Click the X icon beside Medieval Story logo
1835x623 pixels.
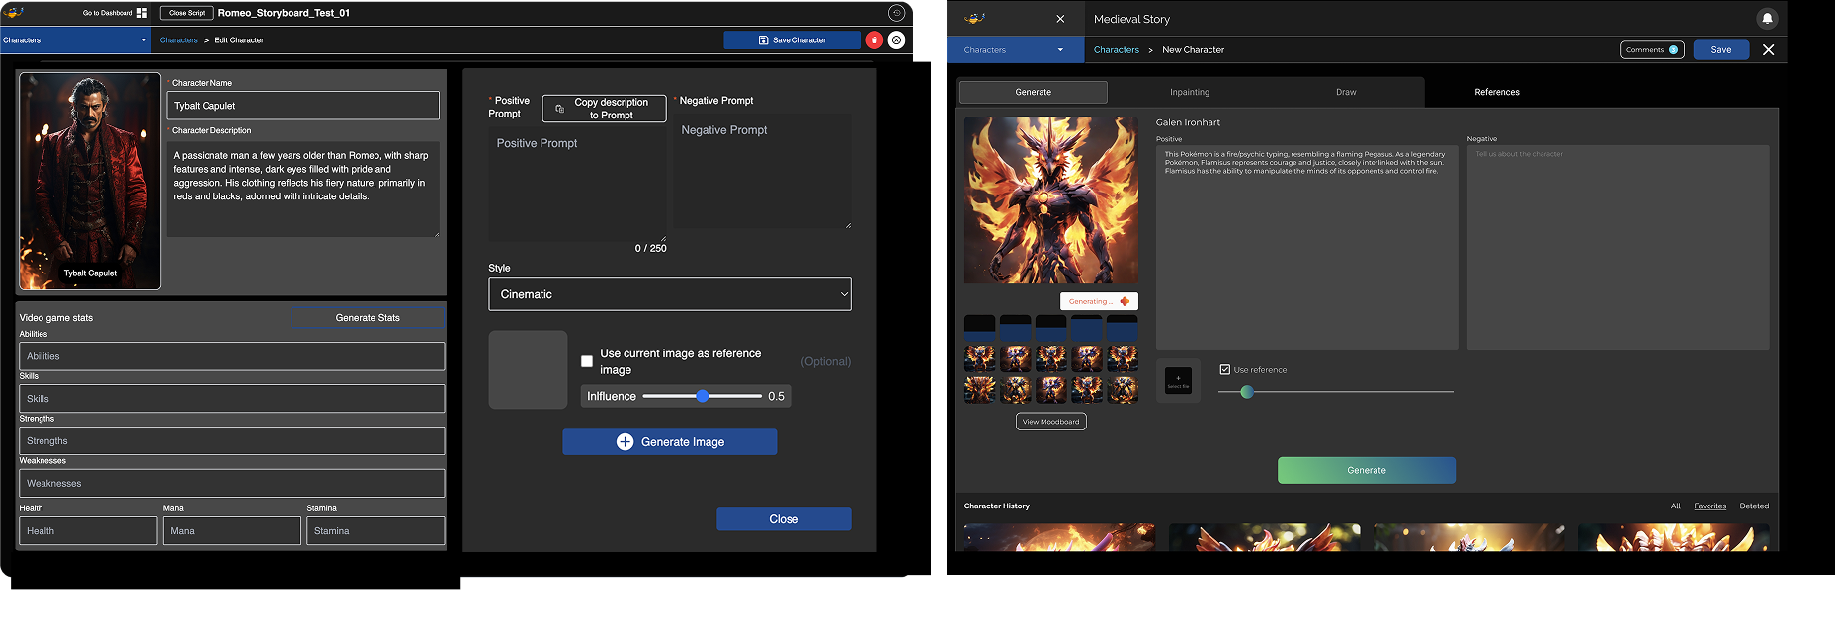1060,19
